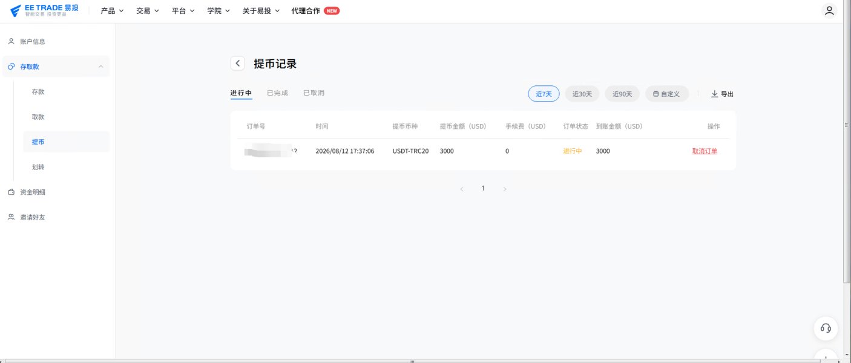This screenshot has height=363, width=851.
Task: Click the 邀请好友 icon
Action: click(x=11, y=217)
